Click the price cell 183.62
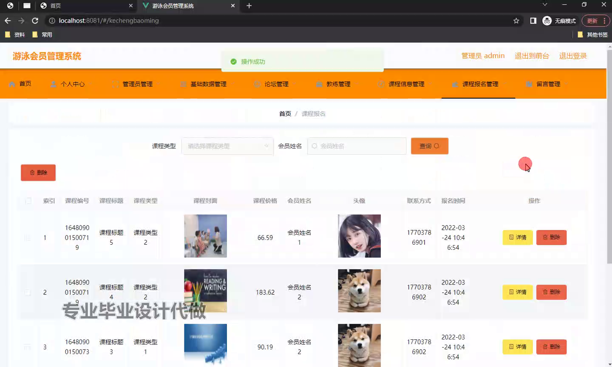This screenshot has height=367, width=612. coord(265,292)
